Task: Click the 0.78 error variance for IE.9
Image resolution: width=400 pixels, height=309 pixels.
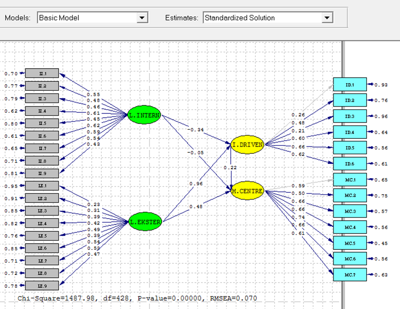Action: (x=11, y=286)
